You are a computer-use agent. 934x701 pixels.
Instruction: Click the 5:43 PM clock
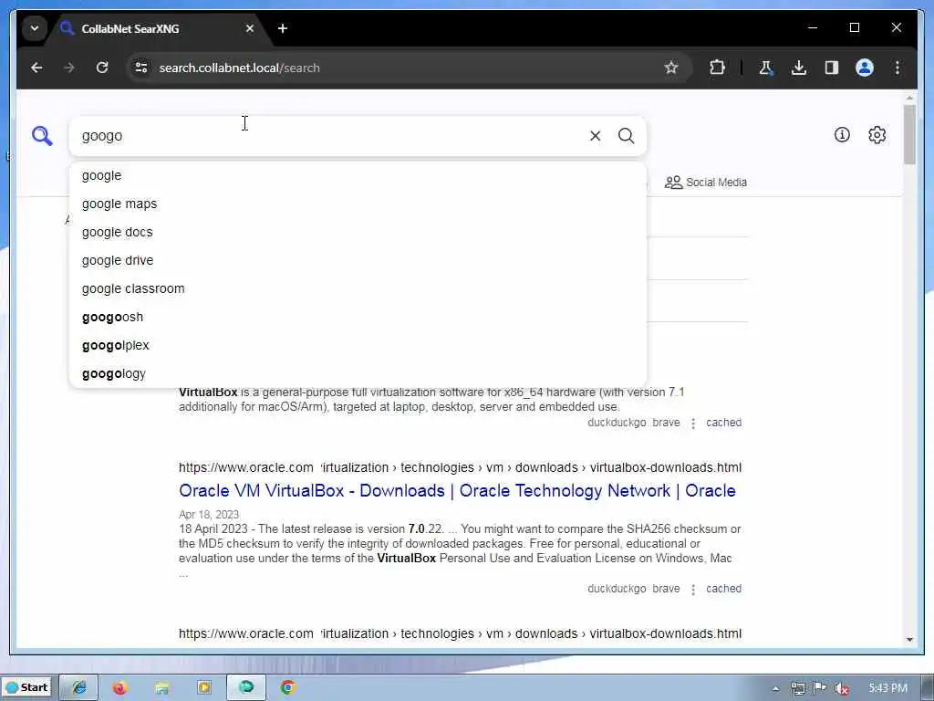pos(887,688)
